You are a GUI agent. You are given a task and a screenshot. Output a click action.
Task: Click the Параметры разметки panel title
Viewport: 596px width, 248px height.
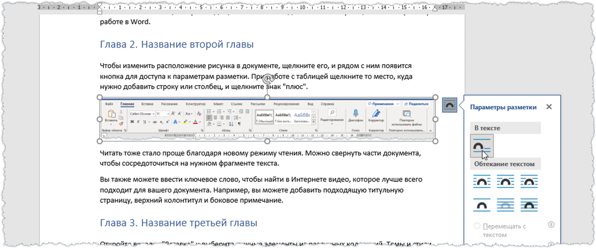tap(503, 107)
